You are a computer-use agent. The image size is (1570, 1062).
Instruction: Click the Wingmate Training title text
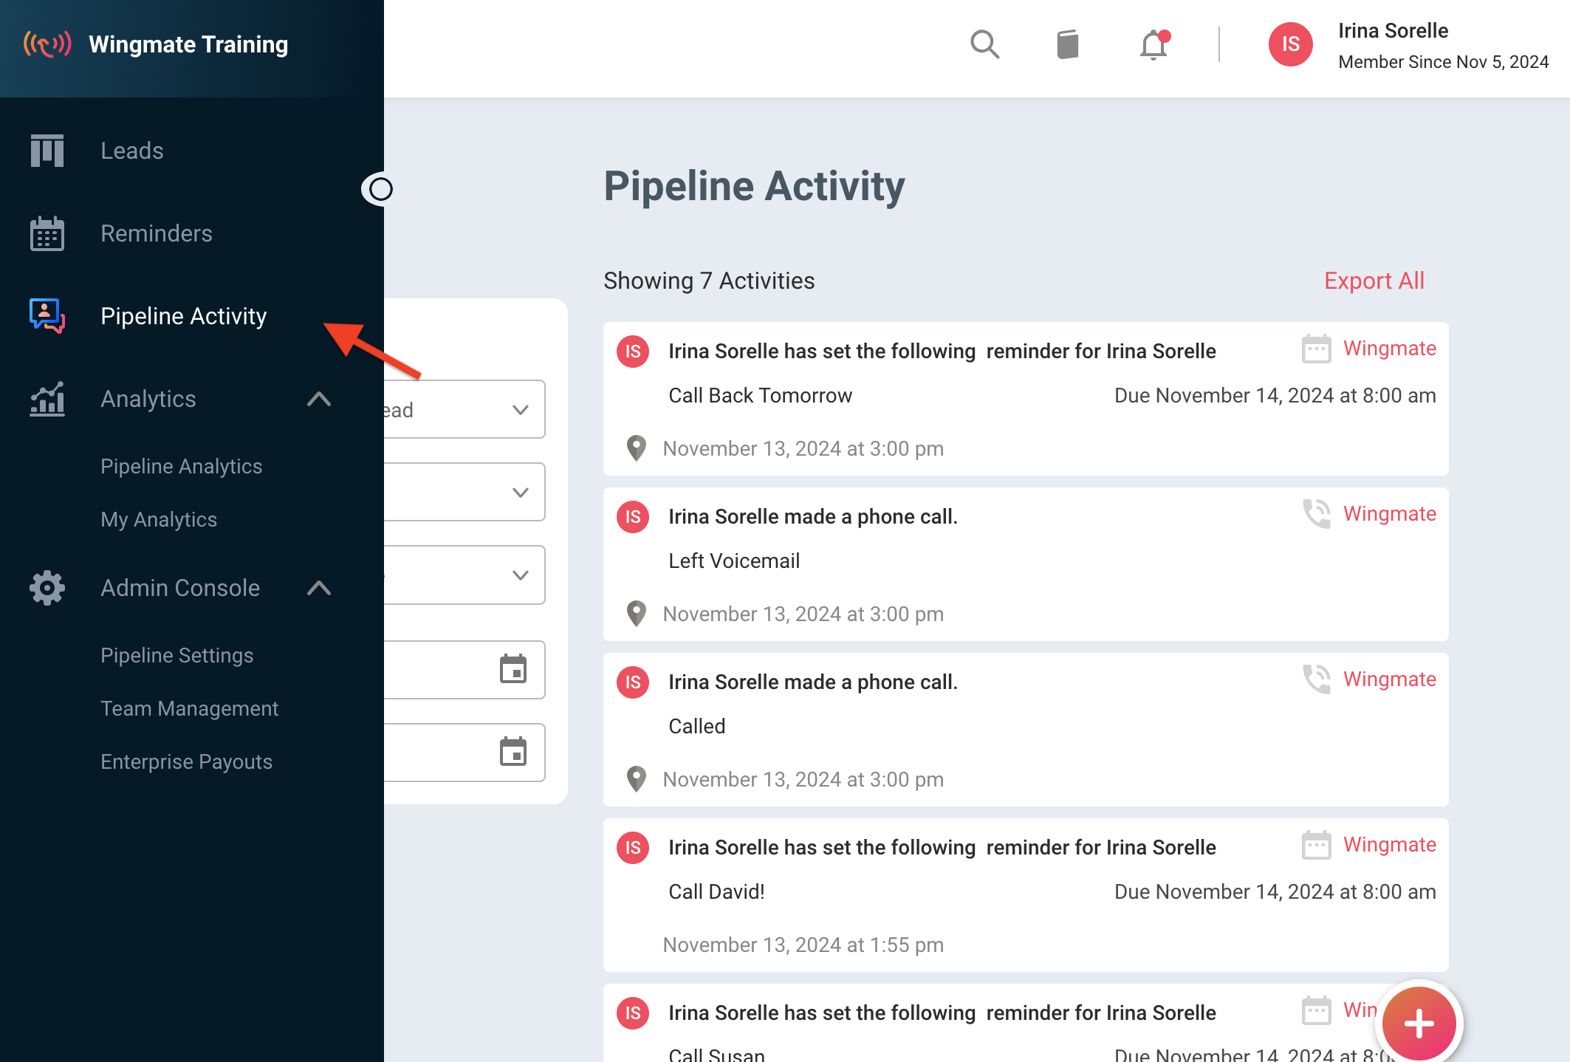click(188, 44)
